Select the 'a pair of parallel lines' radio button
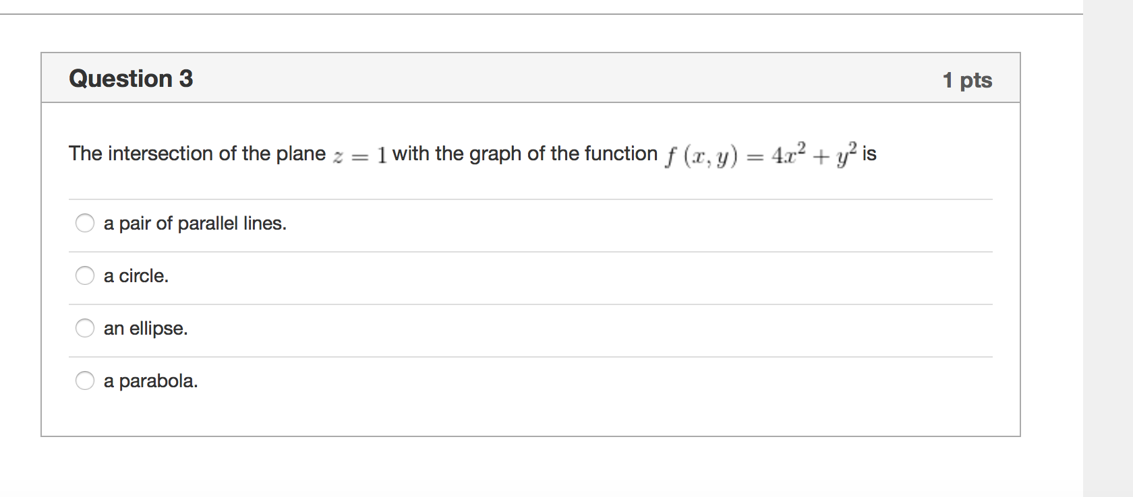 [x=85, y=223]
